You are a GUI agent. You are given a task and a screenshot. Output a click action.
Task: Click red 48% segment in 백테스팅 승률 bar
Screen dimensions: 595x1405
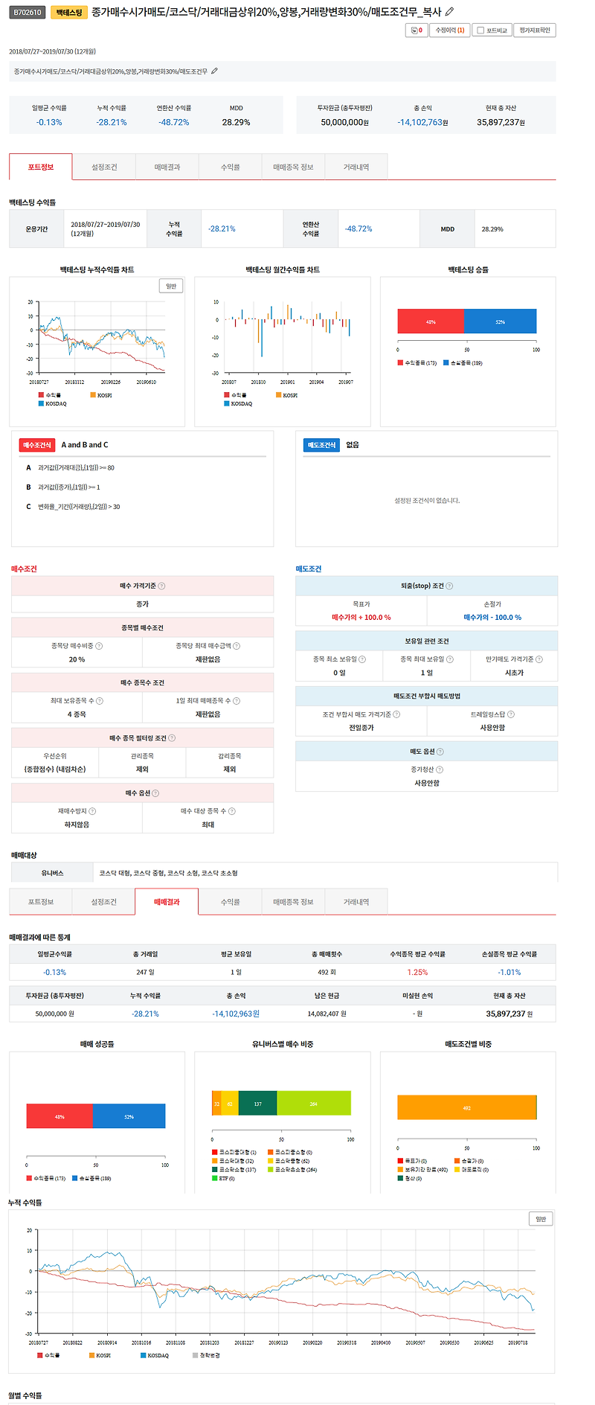tap(431, 321)
